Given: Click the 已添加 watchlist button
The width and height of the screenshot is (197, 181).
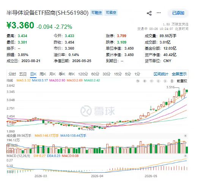Looking at the screenshot, I should click(x=178, y=13).
